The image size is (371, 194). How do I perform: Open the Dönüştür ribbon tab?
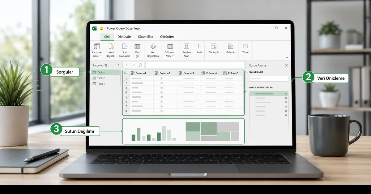pos(124,37)
